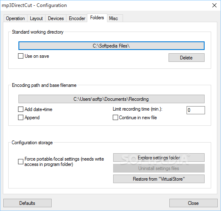The width and height of the screenshot is (221, 211).
Task: Click the C:\Softpedia Files\ directory button
Action: pyautogui.click(x=112, y=46)
